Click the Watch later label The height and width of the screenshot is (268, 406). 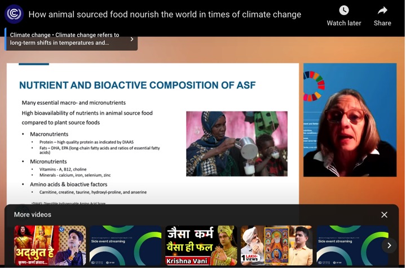344,23
